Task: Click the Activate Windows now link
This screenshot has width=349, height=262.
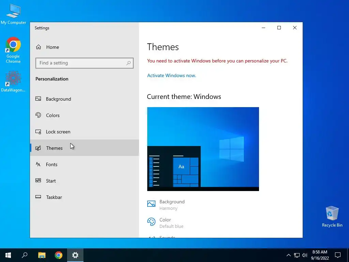Action: pos(172,75)
